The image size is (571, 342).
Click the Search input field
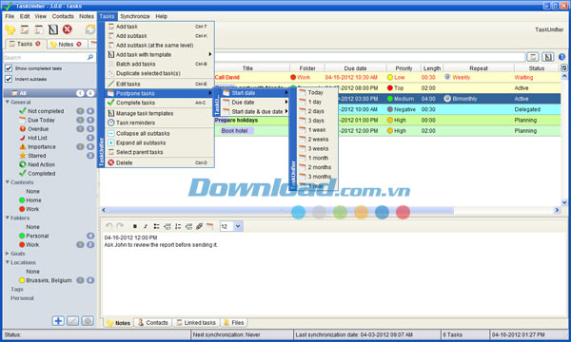46,57
